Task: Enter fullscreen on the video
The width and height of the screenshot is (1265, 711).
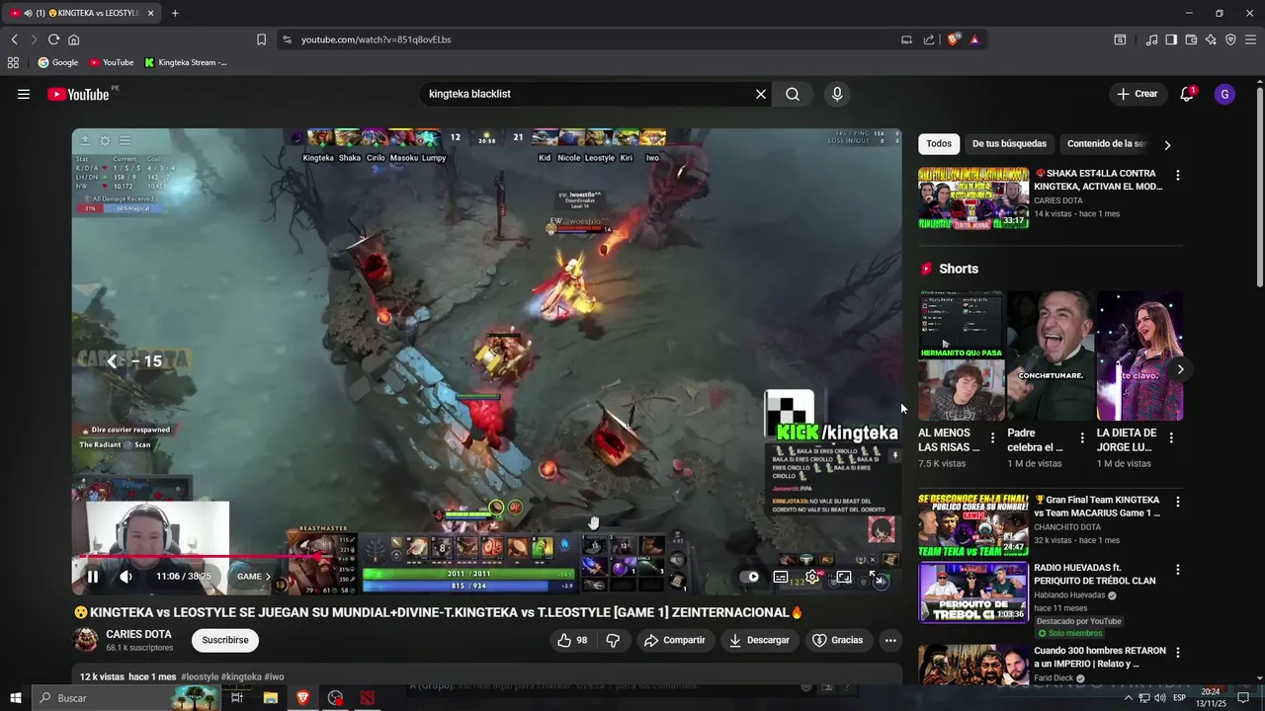Action: click(876, 577)
